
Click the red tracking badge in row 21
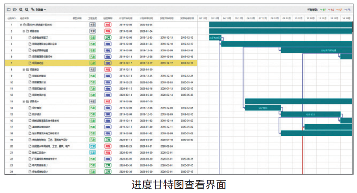pyautogui.click(x=108, y=153)
